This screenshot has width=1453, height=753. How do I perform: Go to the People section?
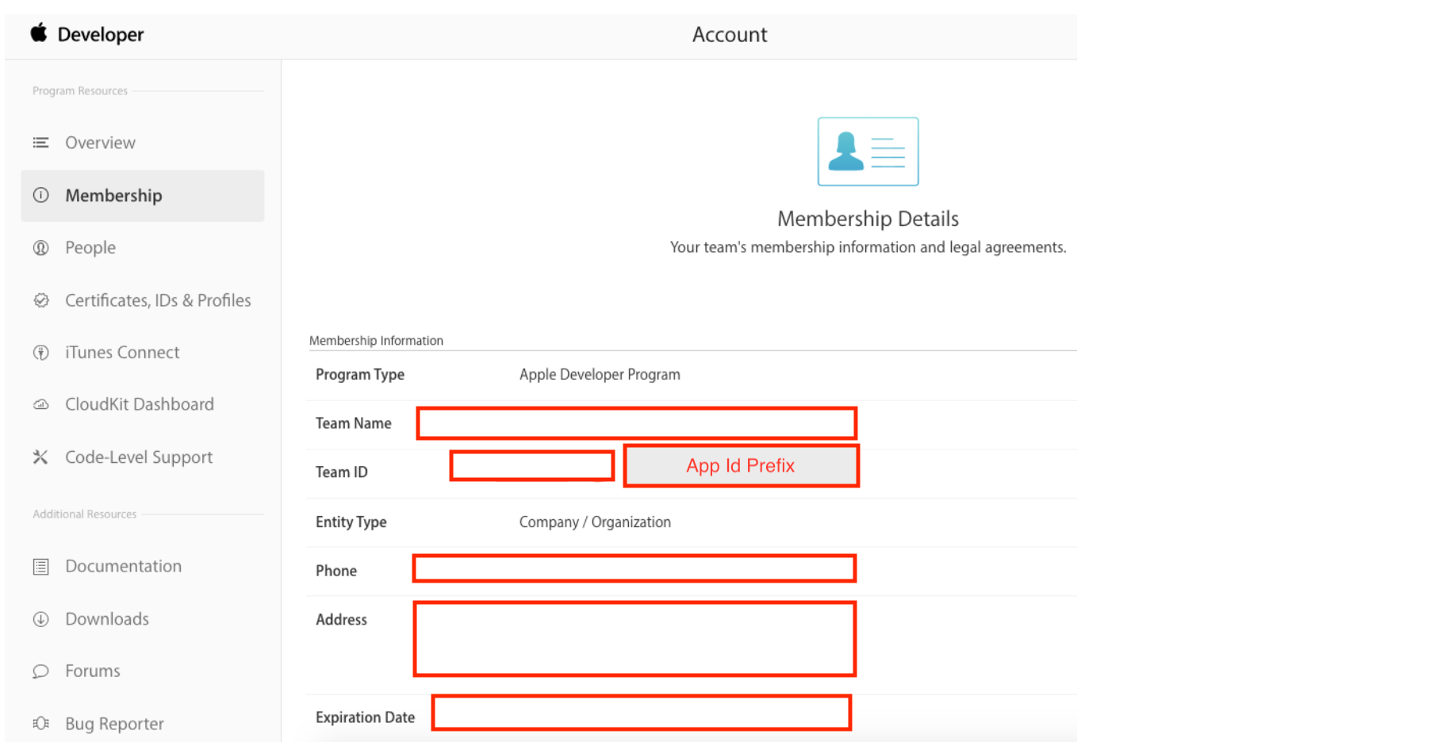(x=90, y=248)
